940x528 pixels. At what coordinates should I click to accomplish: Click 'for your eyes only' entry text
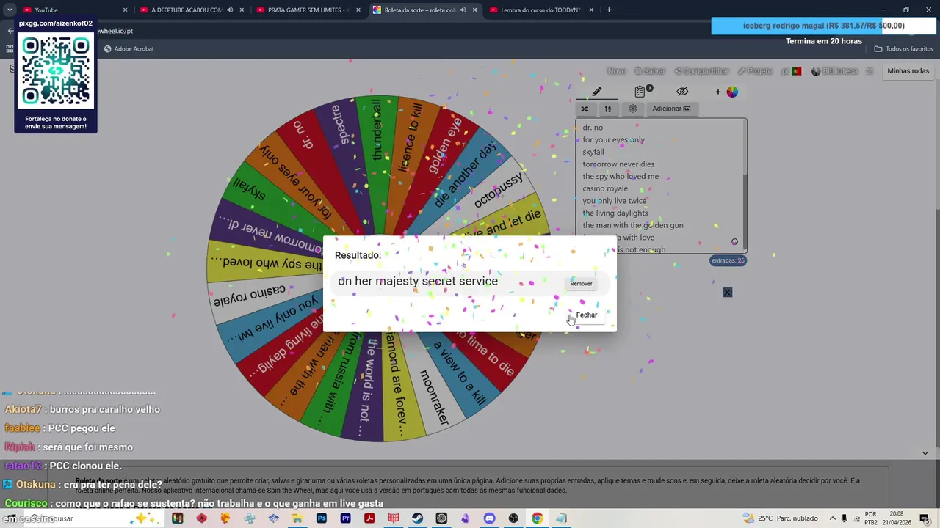point(613,139)
